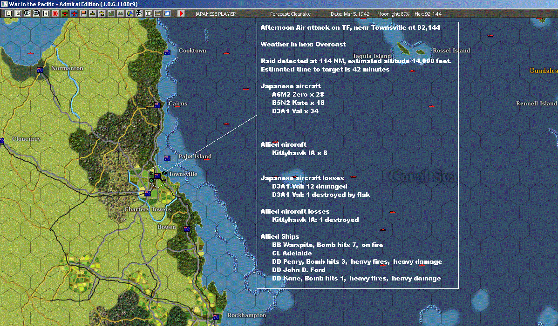Image resolution: width=558 pixels, height=326 pixels.
Task: Click the 'CL Adelaide' ship line
Action: [292, 253]
